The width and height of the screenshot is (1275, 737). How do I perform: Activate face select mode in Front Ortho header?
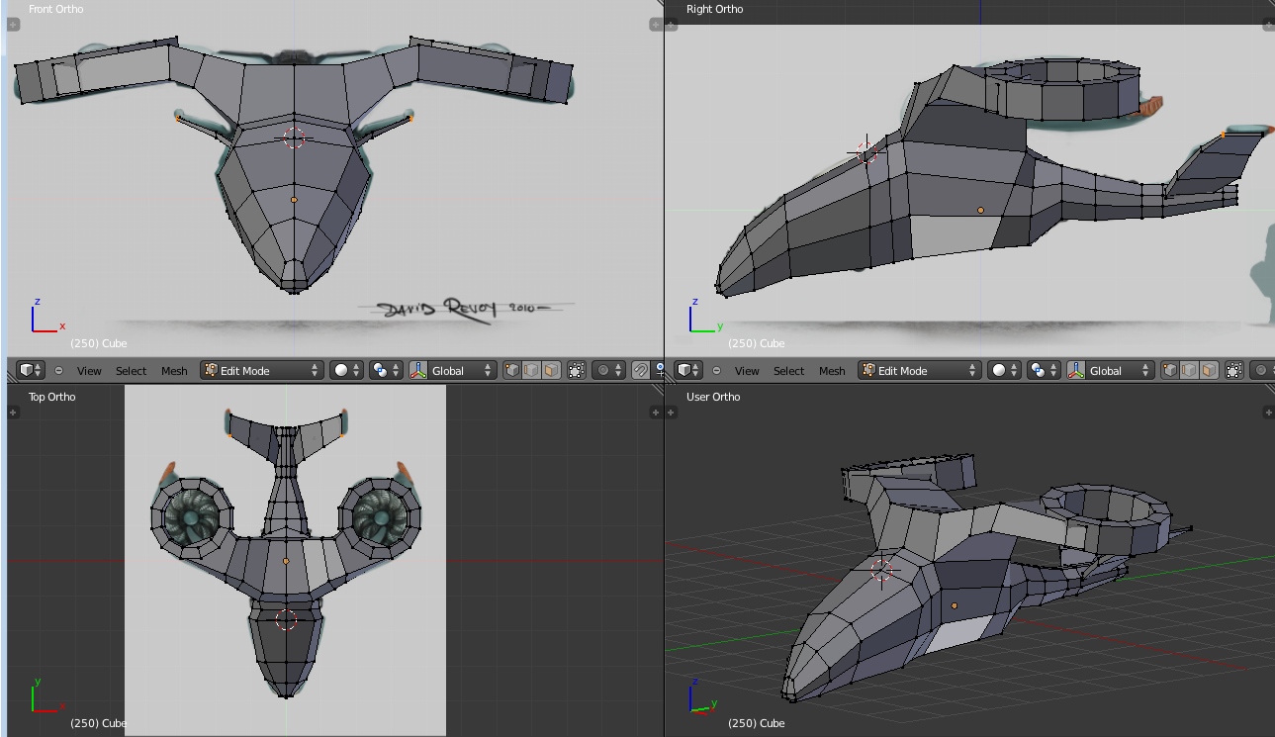point(551,370)
